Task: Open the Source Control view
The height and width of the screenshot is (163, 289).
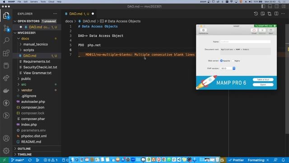Action: point(6,28)
